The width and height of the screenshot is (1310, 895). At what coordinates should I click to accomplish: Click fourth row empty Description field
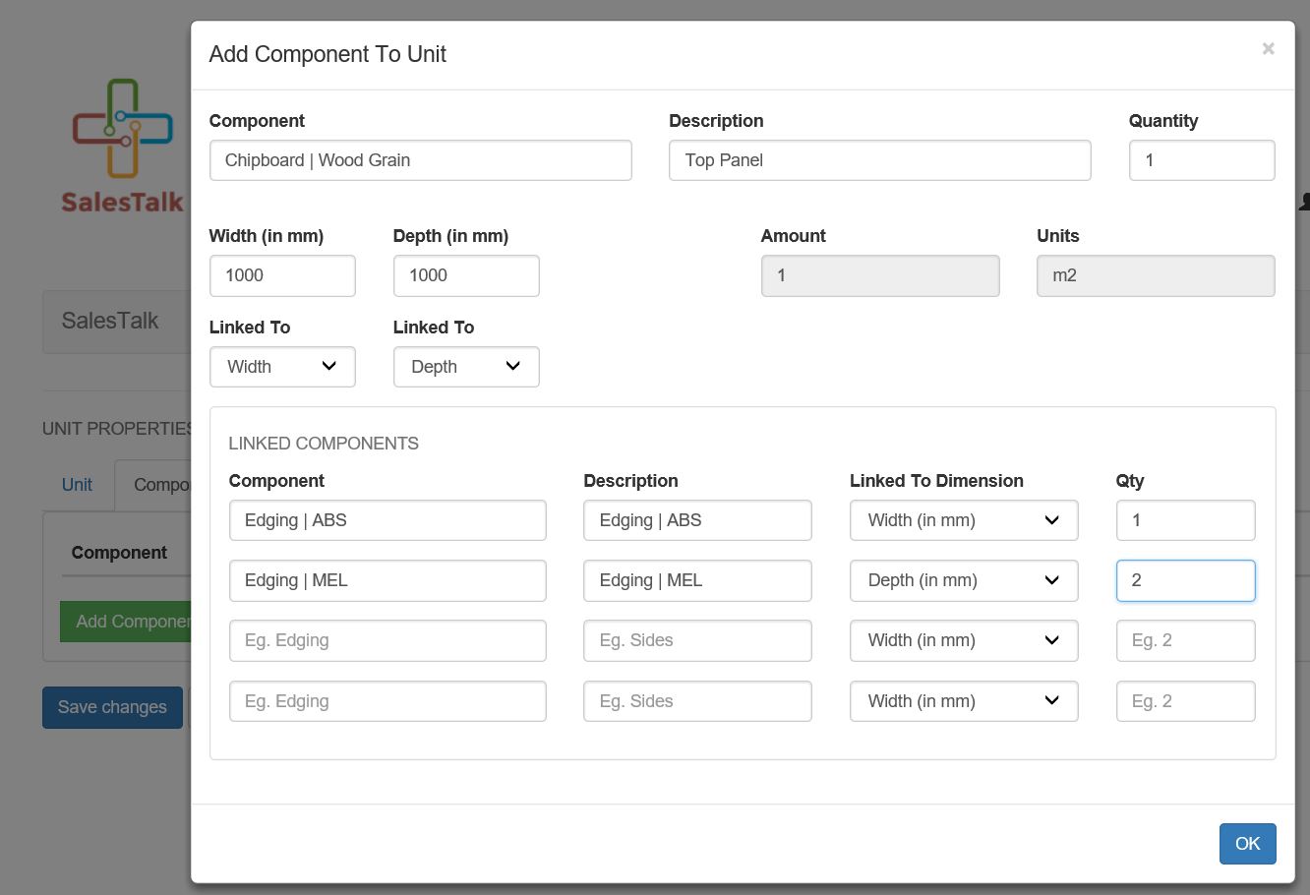697,701
